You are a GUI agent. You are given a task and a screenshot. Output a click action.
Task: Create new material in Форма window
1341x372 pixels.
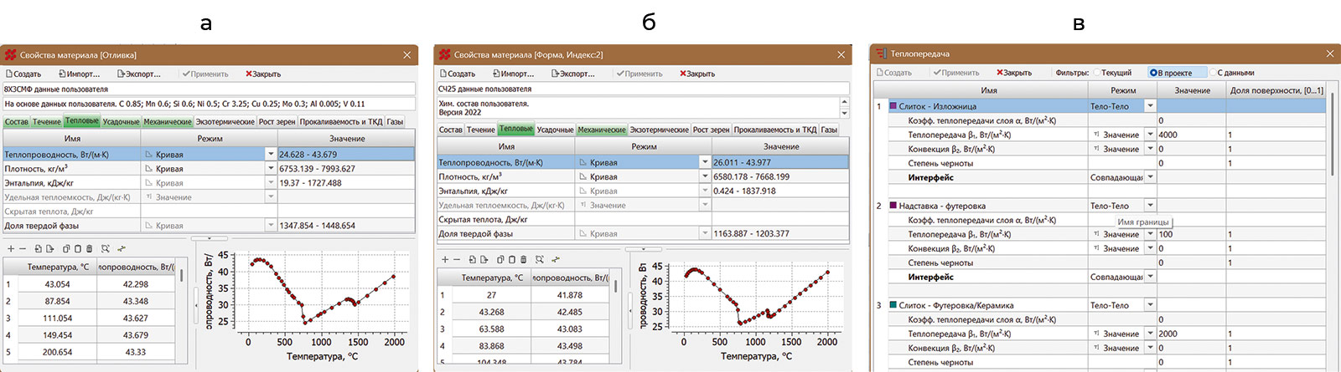[x=458, y=74]
